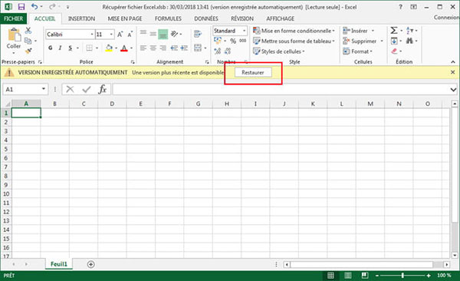Click the Paste (Coller) clipboard icon
Viewport: 460px width, 281px height.
[x=14, y=35]
